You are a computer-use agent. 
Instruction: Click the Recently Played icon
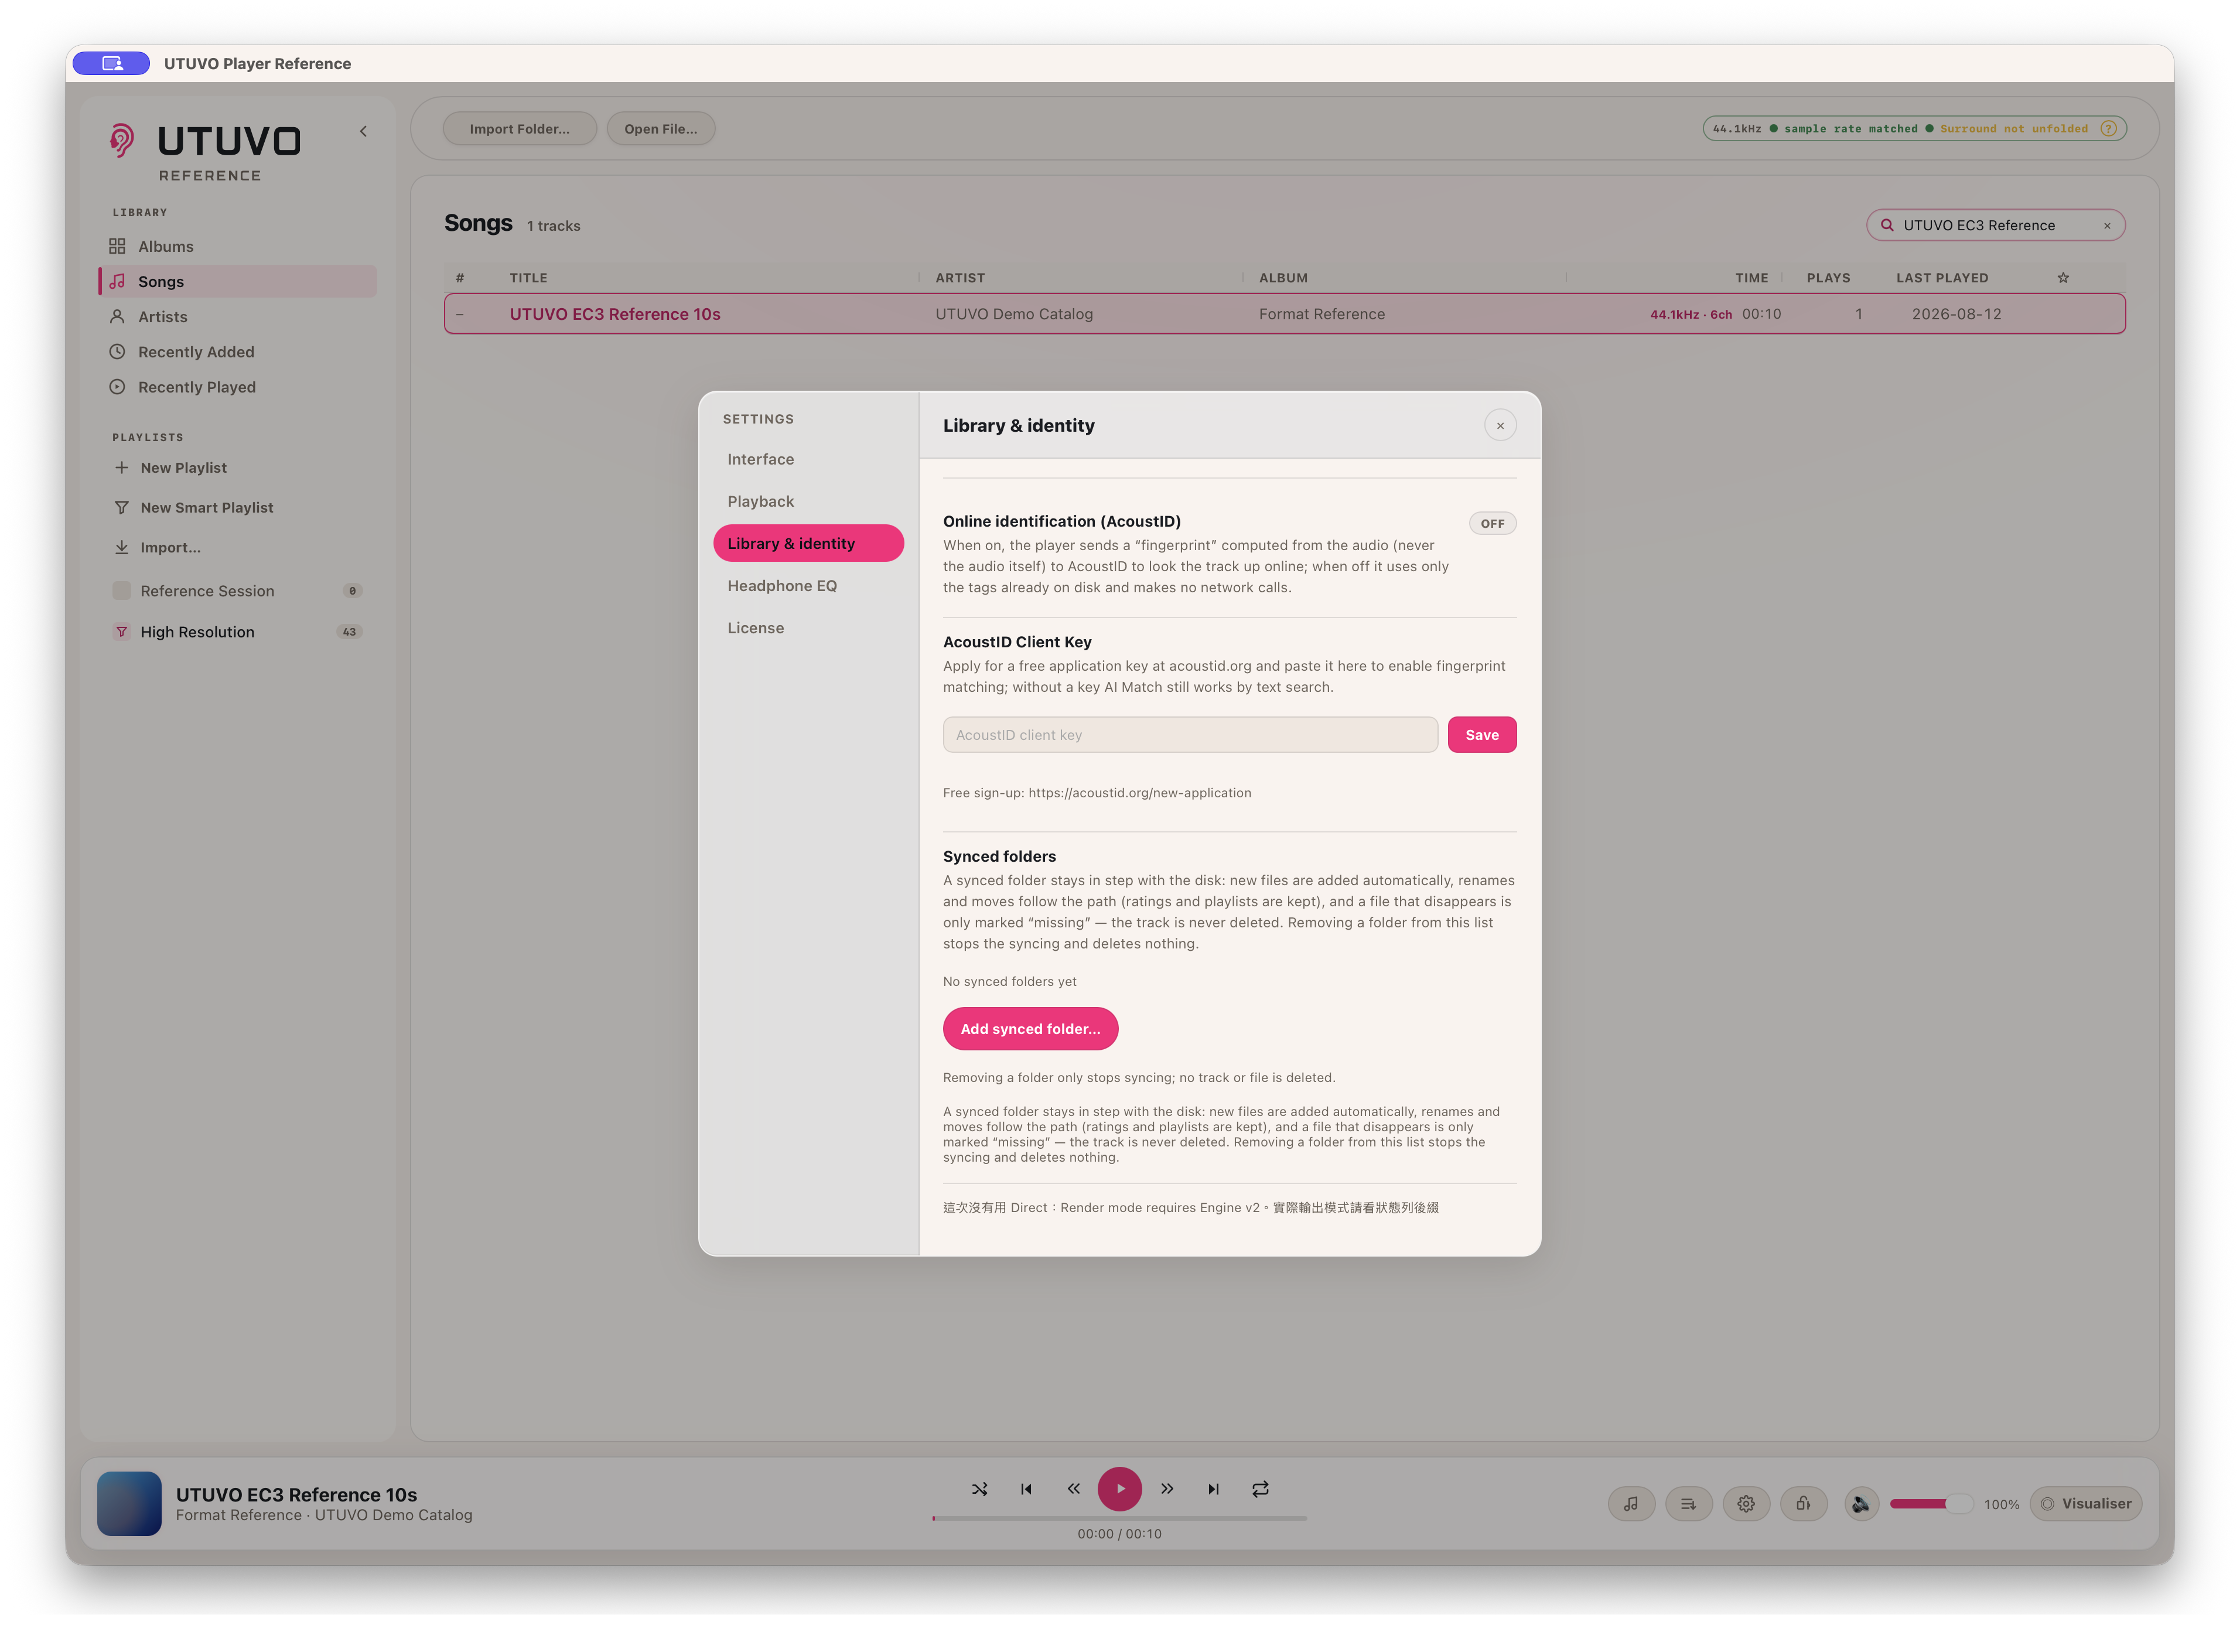click(x=117, y=386)
